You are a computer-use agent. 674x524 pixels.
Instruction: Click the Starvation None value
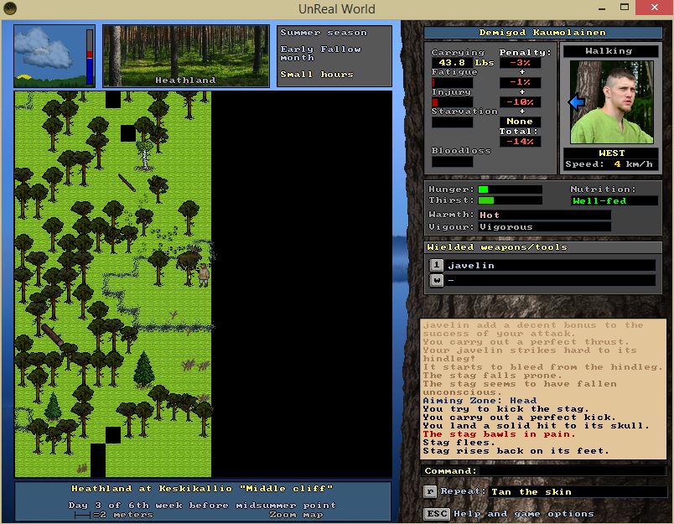pos(520,122)
